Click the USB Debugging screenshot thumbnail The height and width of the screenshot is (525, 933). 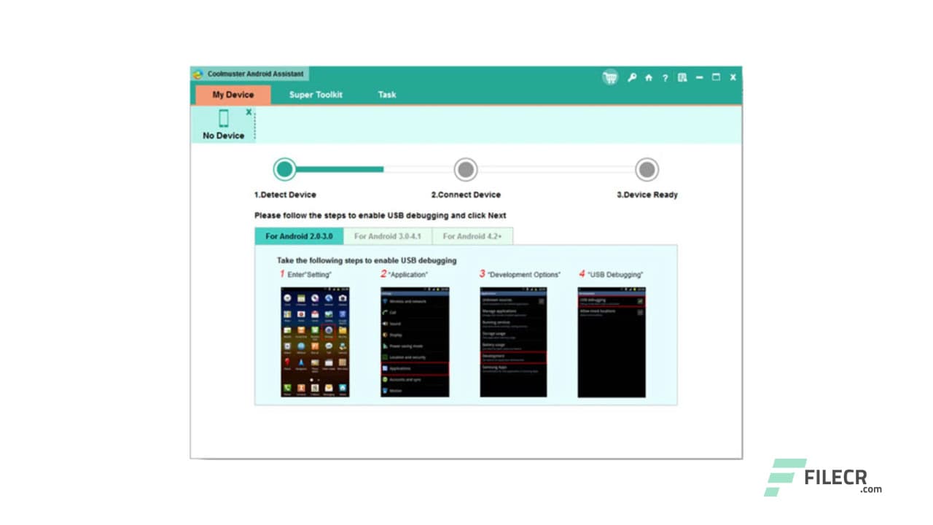click(x=612, y=341)
